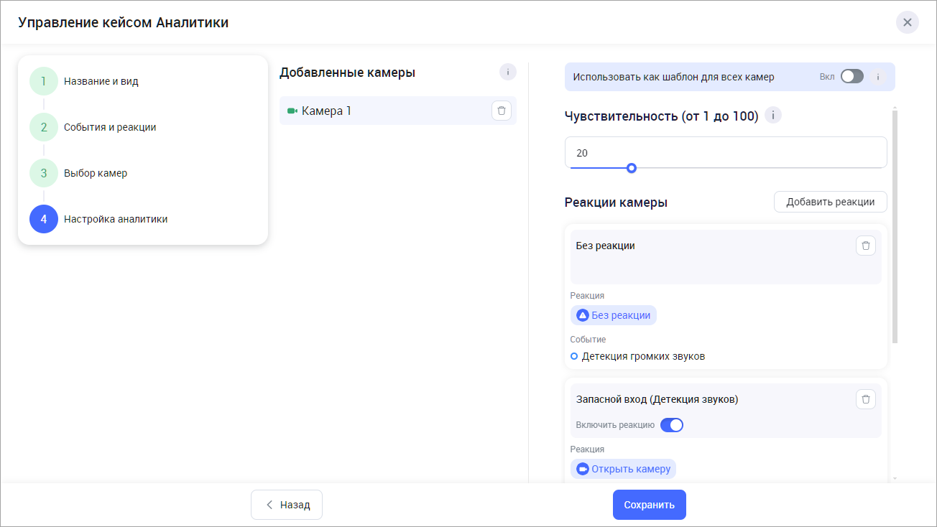Click info icon next to Чувствительность heading
Screen dimensions: 937x527
click(772, 116)
